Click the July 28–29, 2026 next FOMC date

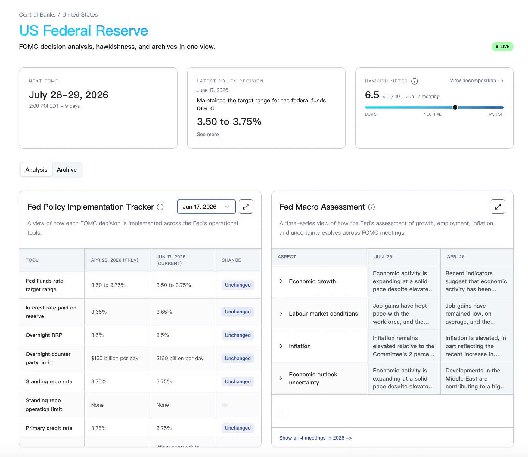[x=69, y=95]
